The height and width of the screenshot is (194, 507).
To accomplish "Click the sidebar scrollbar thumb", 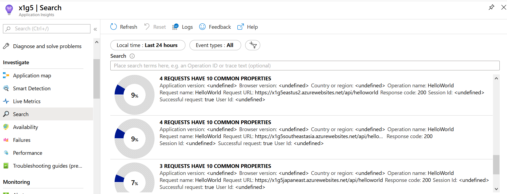I will 97,79.
